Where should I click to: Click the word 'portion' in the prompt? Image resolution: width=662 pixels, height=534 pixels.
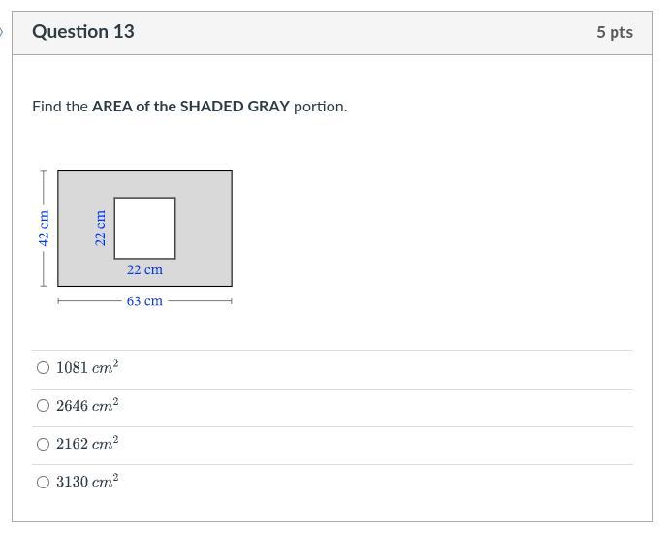pyautogui.click(x=319, y=107)
